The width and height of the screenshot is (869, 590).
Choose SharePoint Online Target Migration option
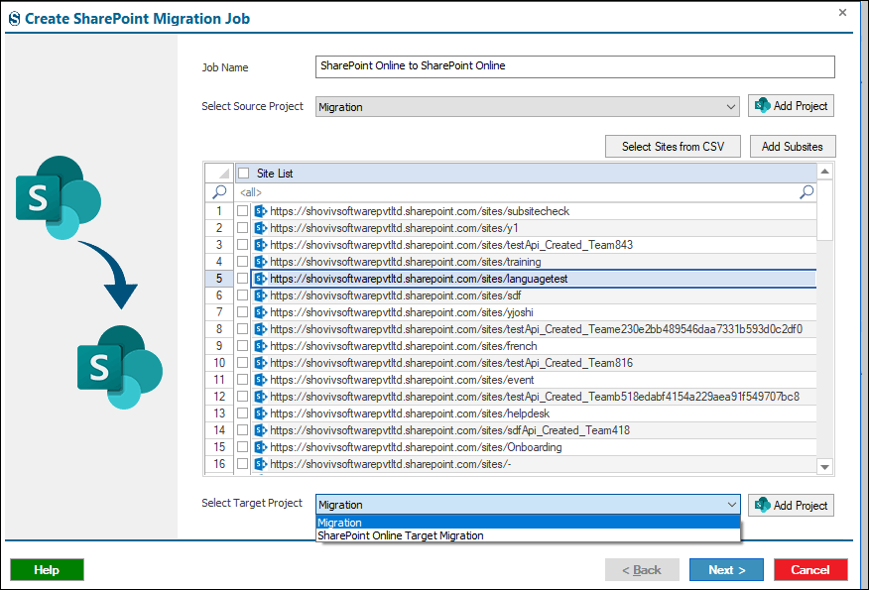click(x=528, y=535)
